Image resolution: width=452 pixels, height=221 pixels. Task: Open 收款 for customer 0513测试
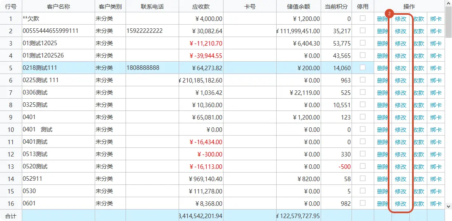click(419, 154)
